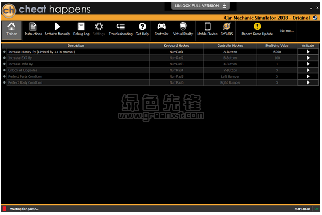Open the Trainer home tab
Image resolution: width=322 pixels, height=215 pixels.
tap(11, 30)
